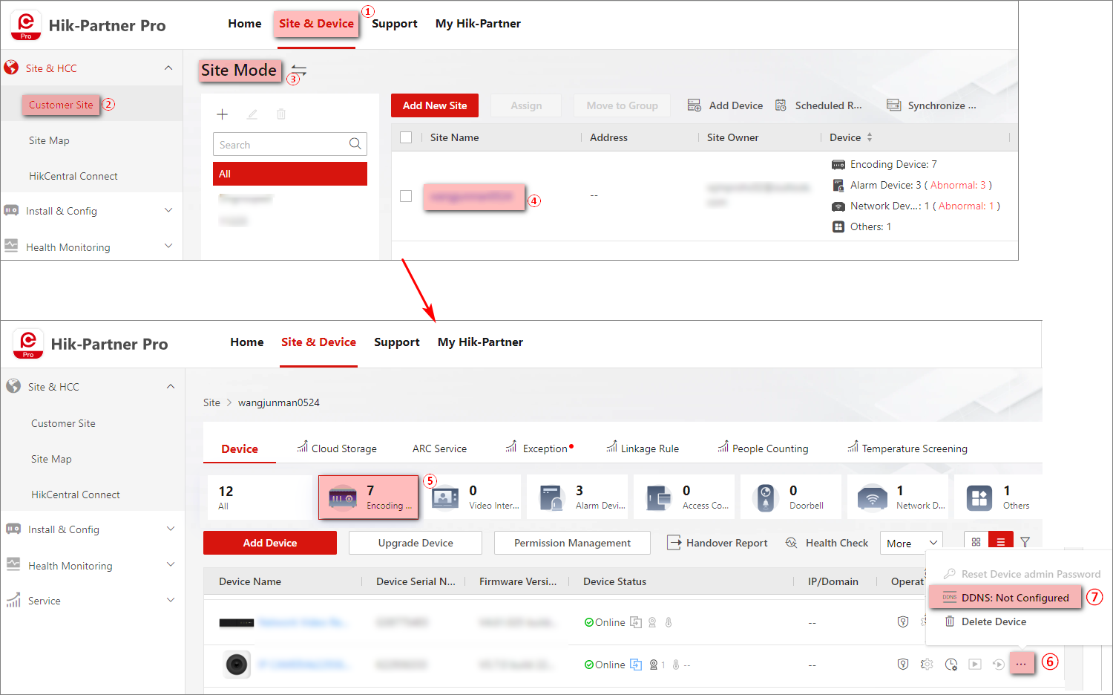Switch to the Linkage Rule tab
The image size is (1113, 695).
click(x=643, y=448)
